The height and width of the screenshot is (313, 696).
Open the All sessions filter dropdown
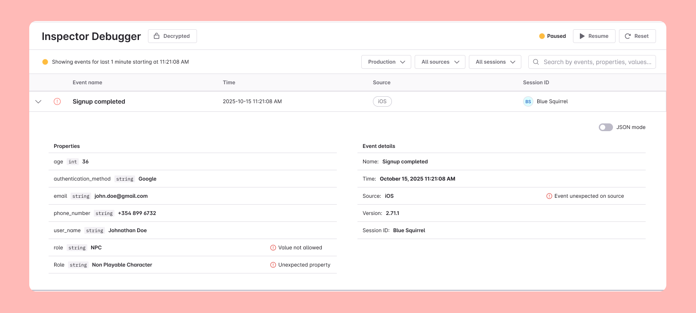495,62
